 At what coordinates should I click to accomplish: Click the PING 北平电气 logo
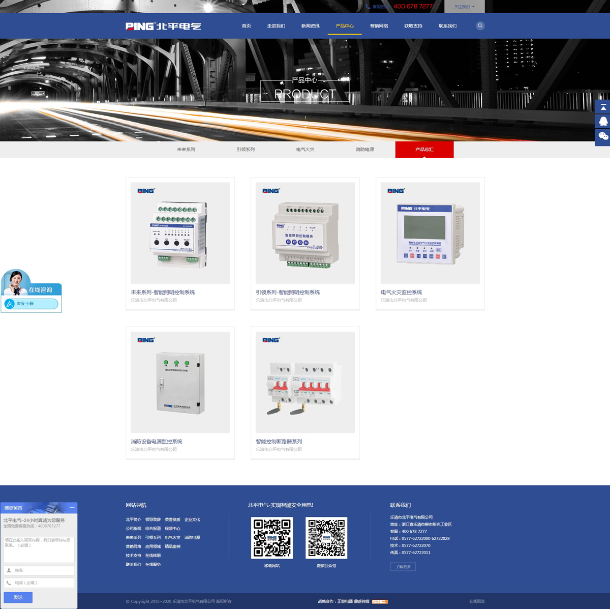163,26
